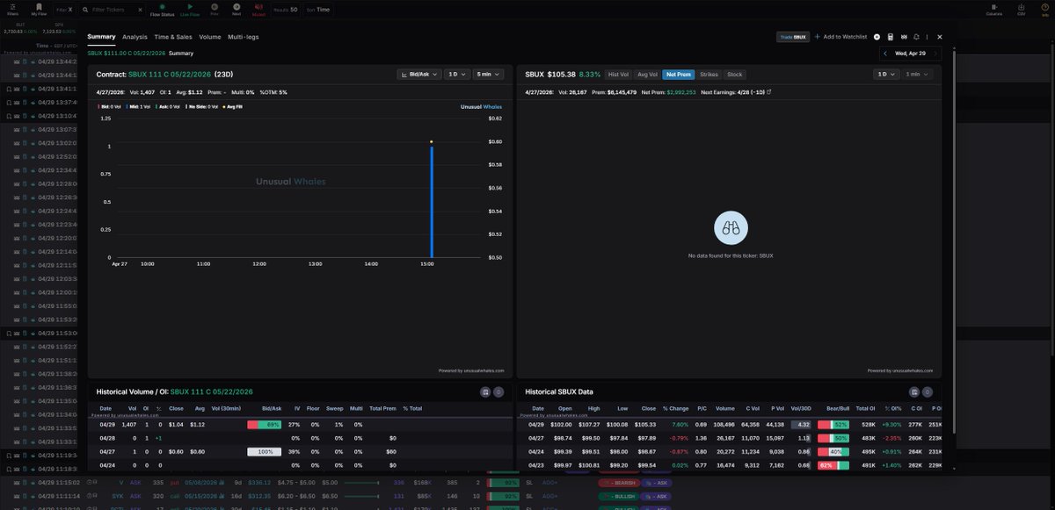Close the contract summary modal
Screen dimensions: 1055x510
point(940,37)
